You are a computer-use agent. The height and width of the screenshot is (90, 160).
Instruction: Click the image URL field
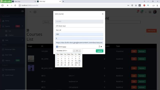[x=79, y=42]
